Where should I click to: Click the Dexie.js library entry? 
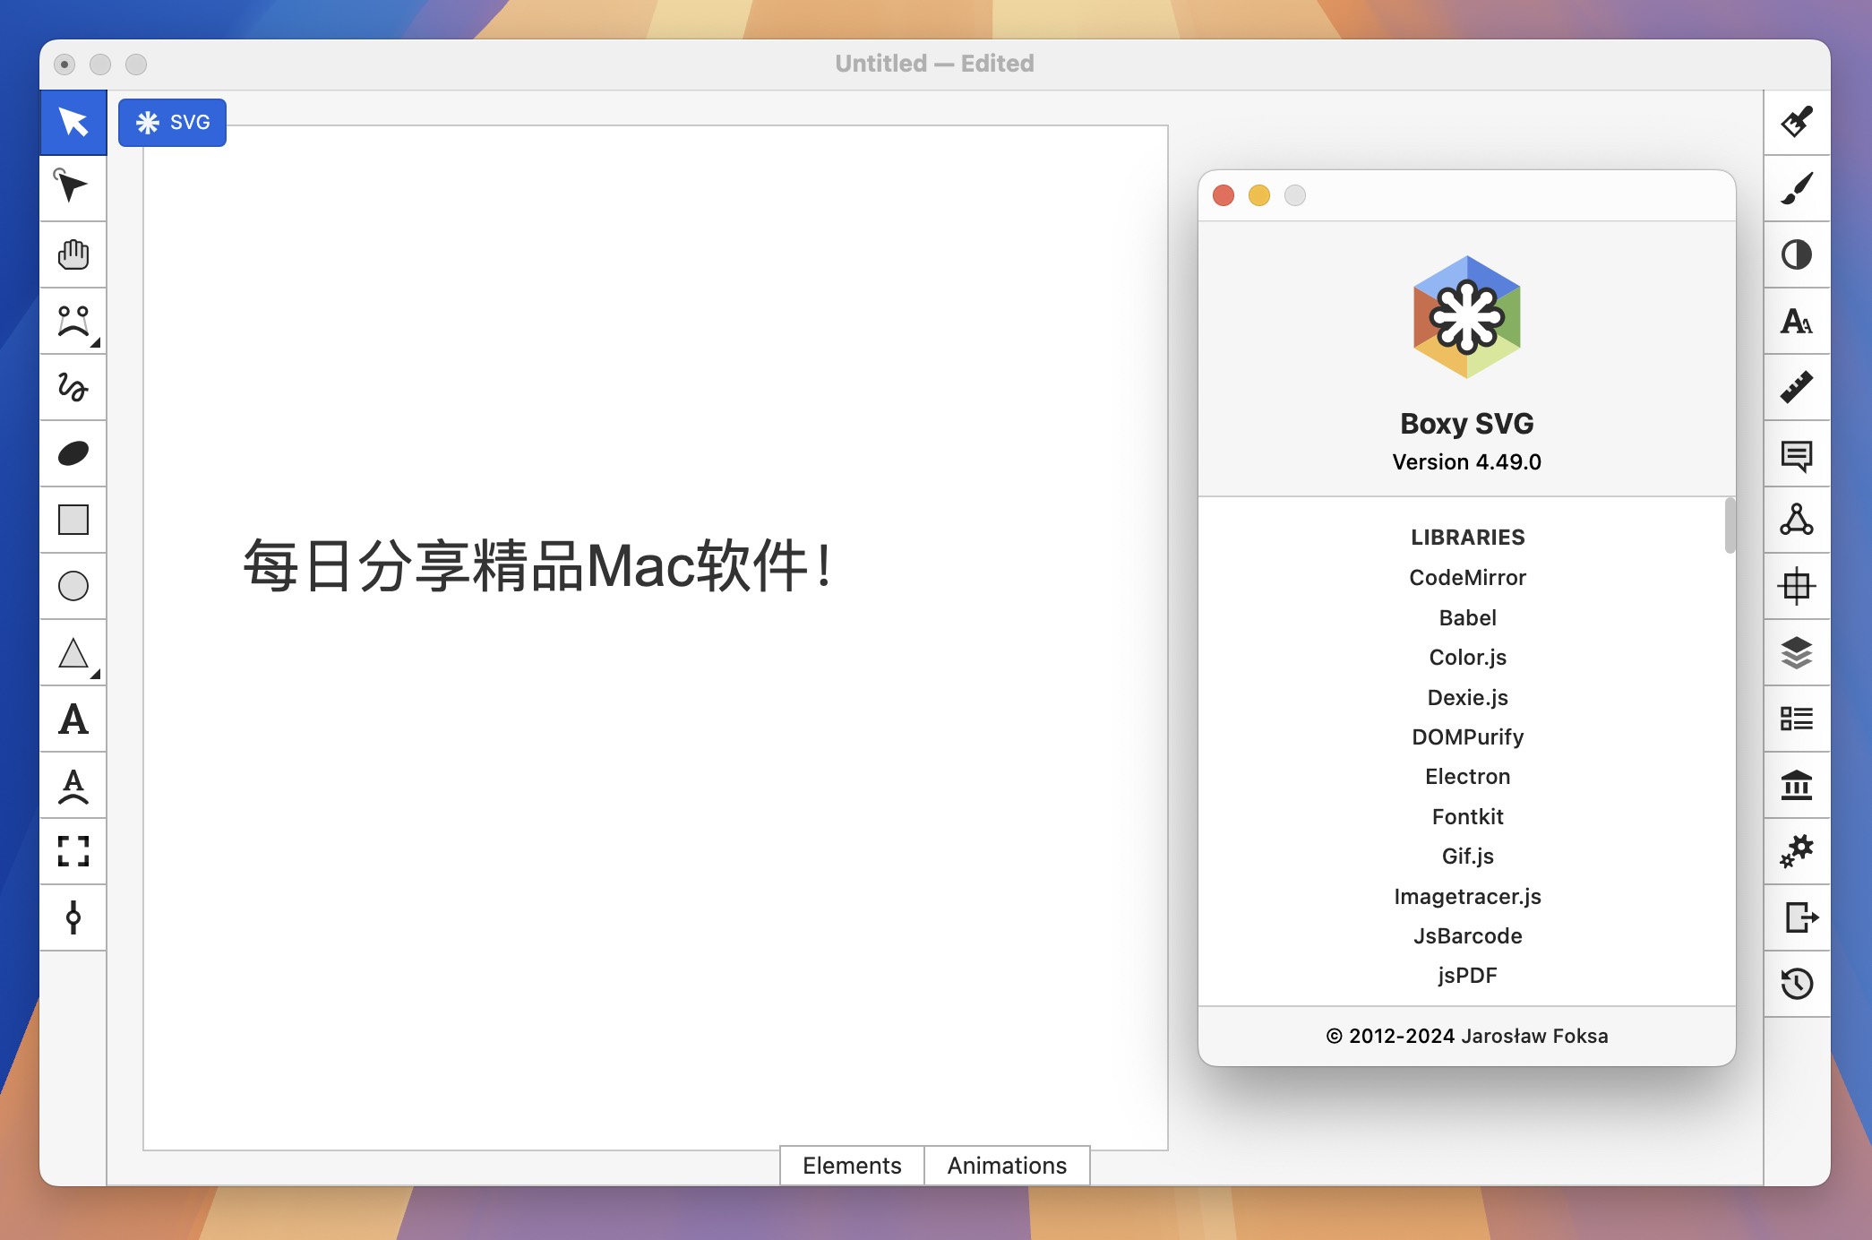click(x=1467, y=697)
